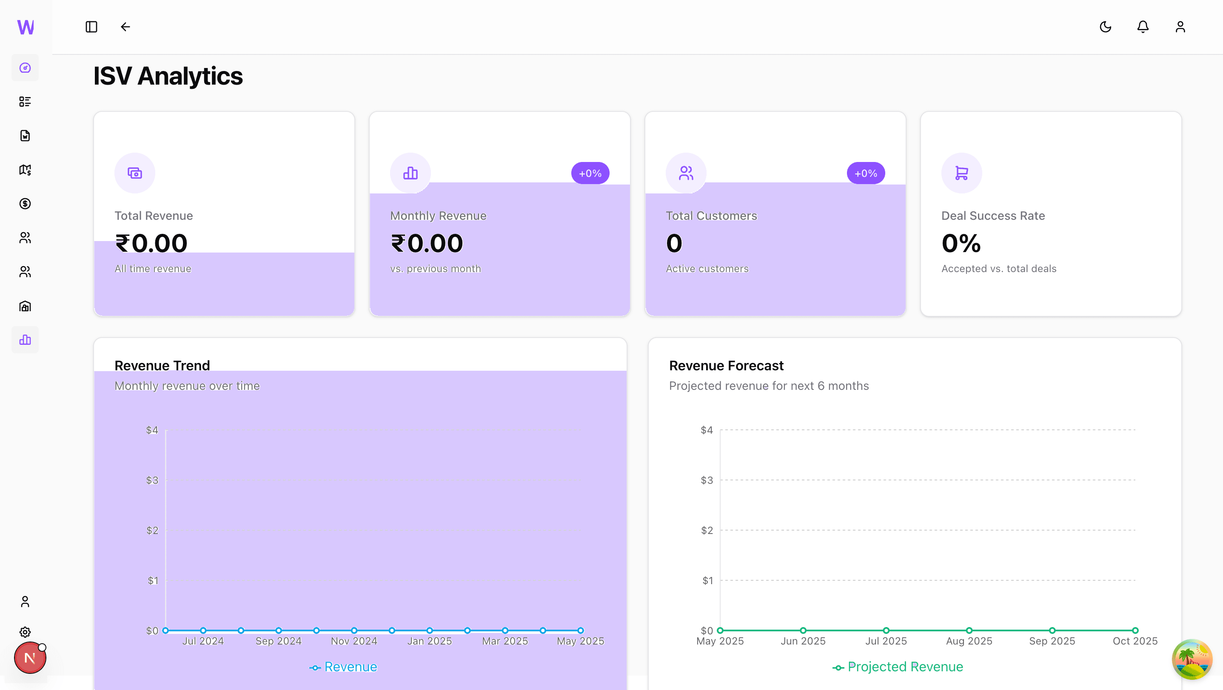Open the document file sidebar icon
Image resolution: width=1223 pixels, height=690 pixels.
coord(25,136)
